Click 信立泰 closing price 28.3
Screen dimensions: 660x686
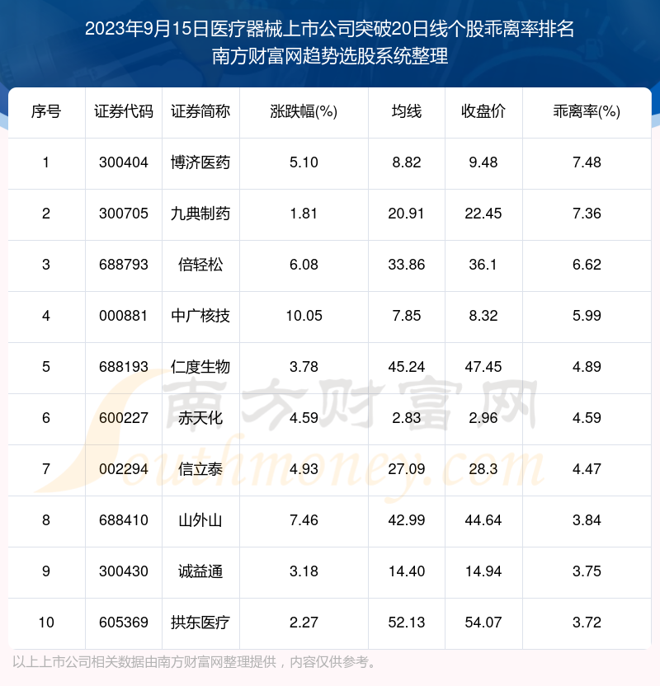(483, 469)
